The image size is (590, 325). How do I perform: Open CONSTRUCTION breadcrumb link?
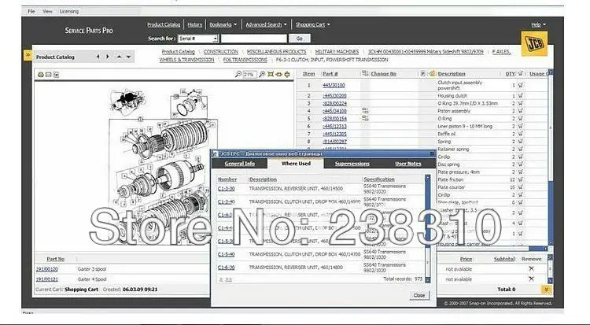tap(221, 52)
